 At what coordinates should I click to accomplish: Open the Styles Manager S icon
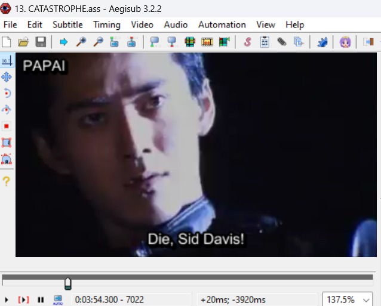click(x=247, y=42)
